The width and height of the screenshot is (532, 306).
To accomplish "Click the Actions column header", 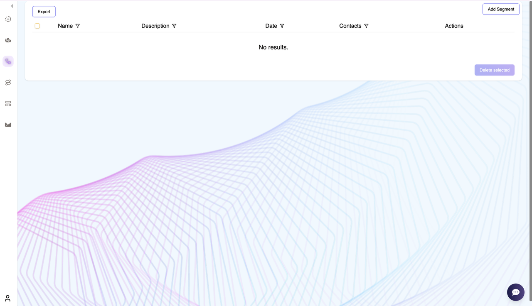I will (x=454, y=26).
